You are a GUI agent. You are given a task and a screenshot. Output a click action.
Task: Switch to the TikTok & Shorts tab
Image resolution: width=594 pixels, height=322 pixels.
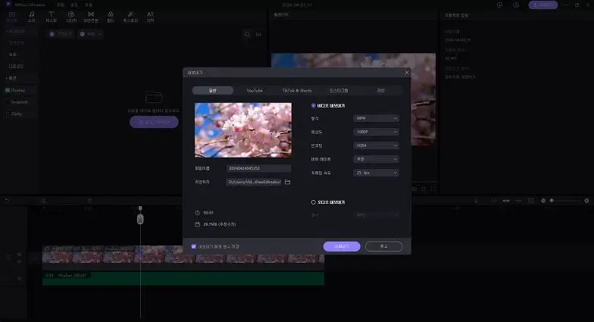coord(297,90)
